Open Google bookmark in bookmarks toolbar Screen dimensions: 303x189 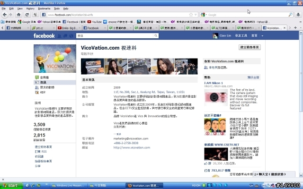[x=27, y=22]
